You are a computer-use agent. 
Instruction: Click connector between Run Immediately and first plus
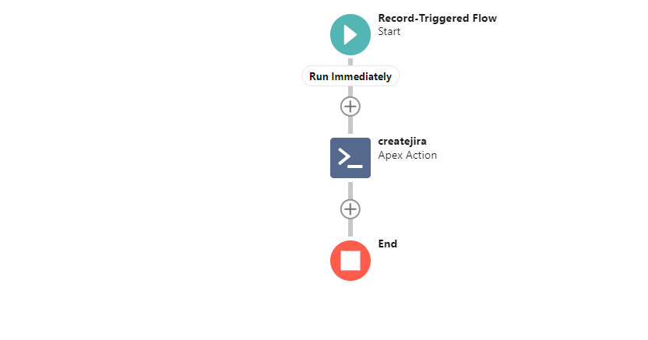coord(350,92)
